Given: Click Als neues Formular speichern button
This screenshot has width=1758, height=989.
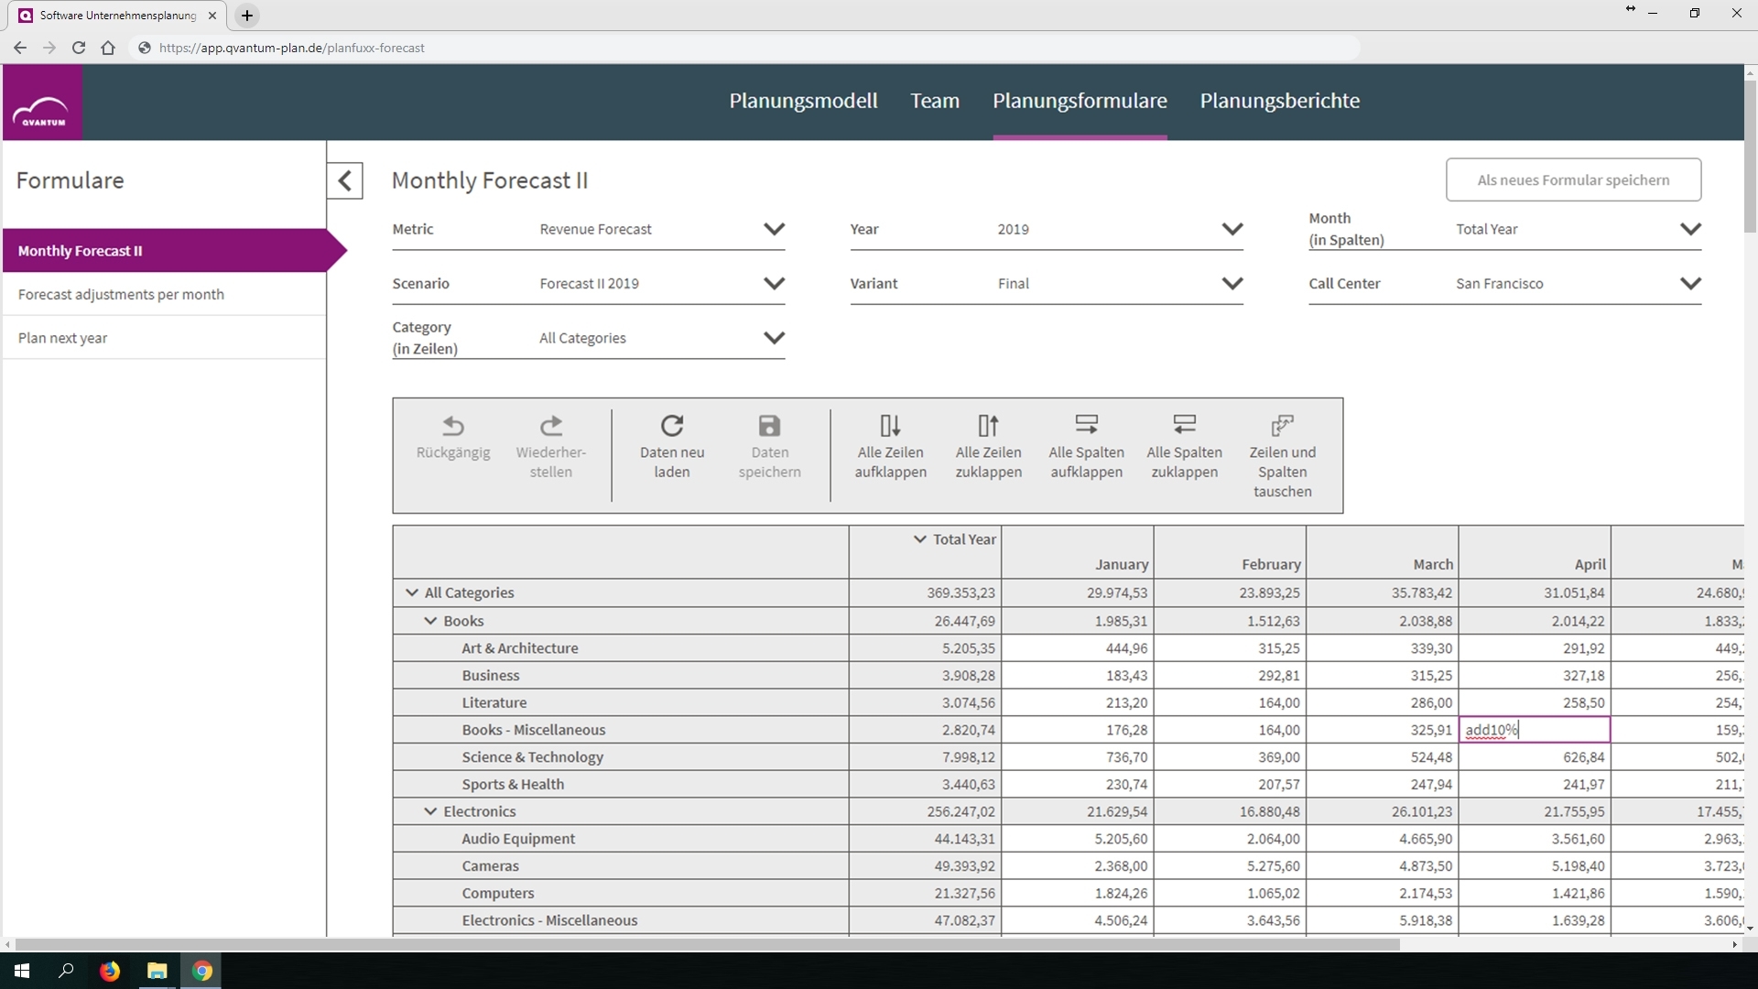Looking at the screenshot, I should [x=1573, y=180].
